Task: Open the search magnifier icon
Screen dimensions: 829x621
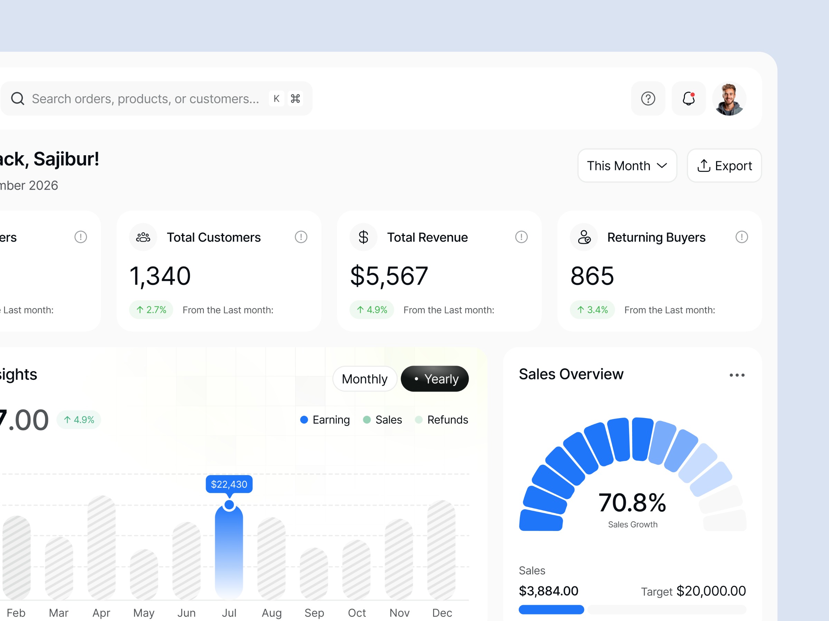Action: click(x=18, y=98)
